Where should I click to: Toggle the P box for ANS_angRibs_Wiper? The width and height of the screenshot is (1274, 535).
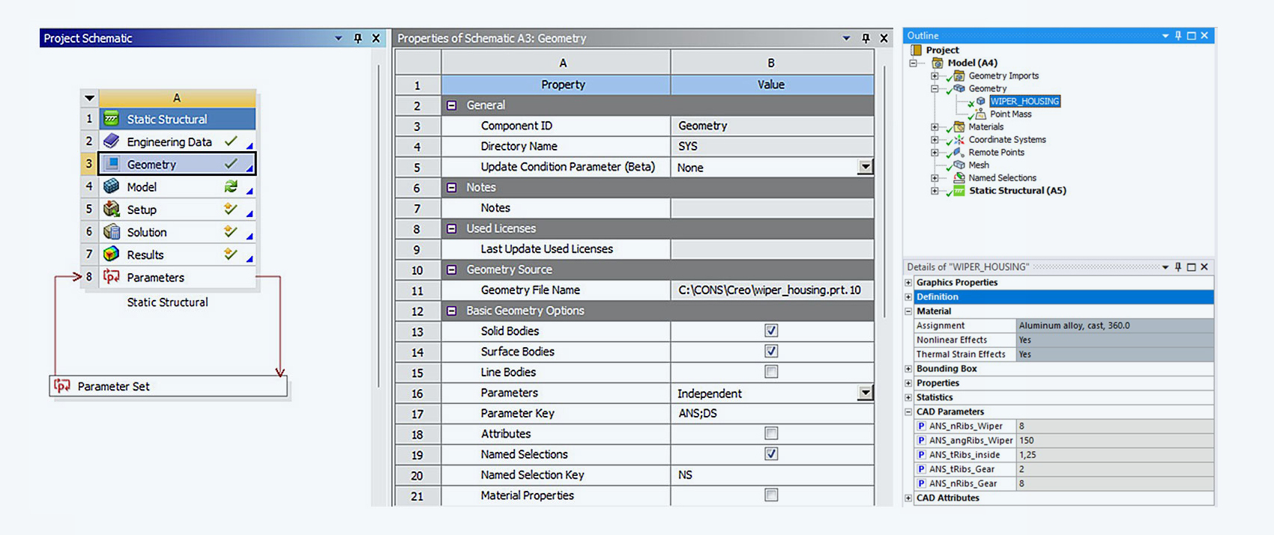click(x=921, y=440)
